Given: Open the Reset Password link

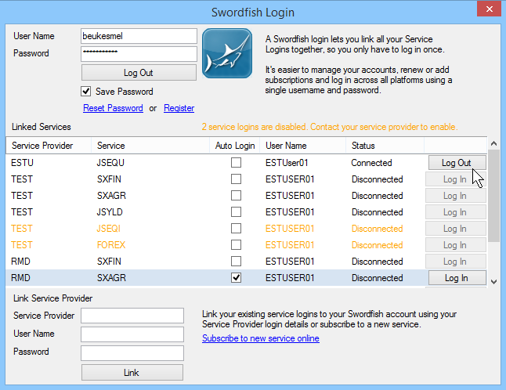Looking at the screenshot, I should click(x=113, y=108).
